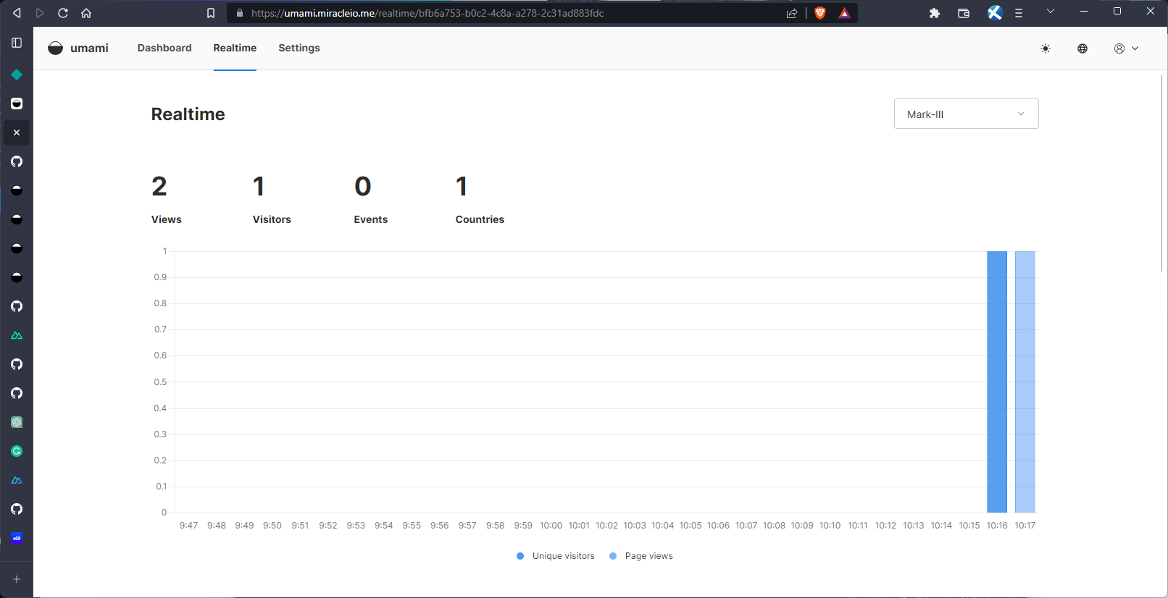This screenshot has height=598, width=1168.
Task: Select the Realtime tab
Action: [x=235, y=48]
